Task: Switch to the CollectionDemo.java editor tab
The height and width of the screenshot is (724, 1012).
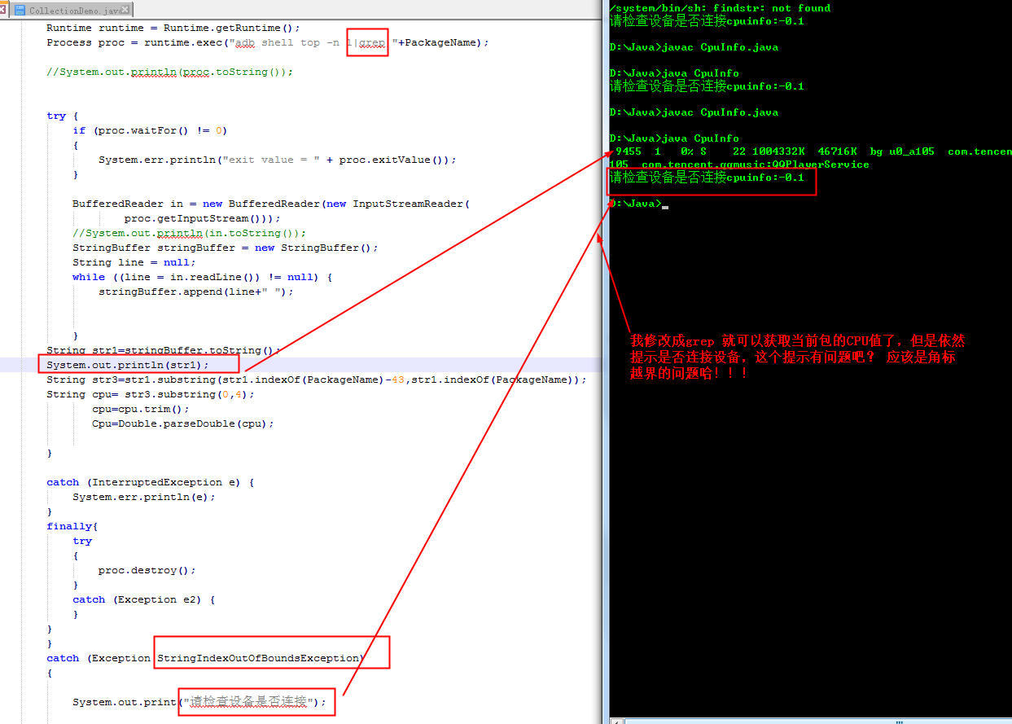Action: (x=72, y=11)
